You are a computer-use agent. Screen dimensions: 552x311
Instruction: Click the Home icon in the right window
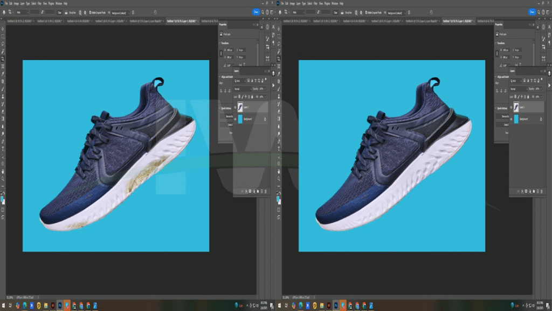[280, 12]
